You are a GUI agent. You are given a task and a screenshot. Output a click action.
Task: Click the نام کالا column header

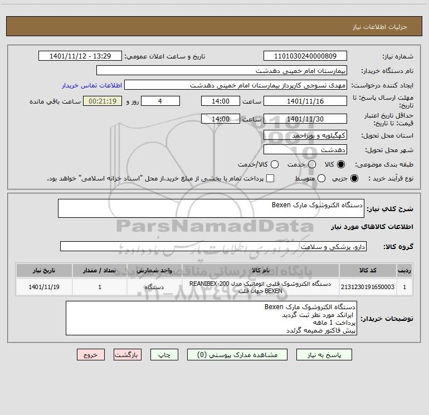[x=261, y=270]
